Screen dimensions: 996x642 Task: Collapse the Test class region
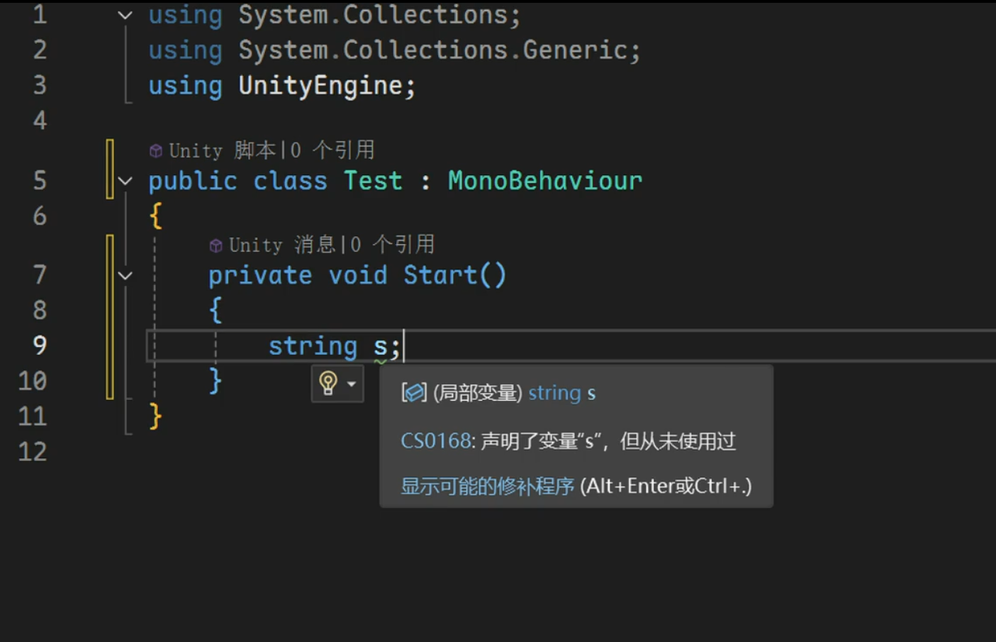[125, 181]
